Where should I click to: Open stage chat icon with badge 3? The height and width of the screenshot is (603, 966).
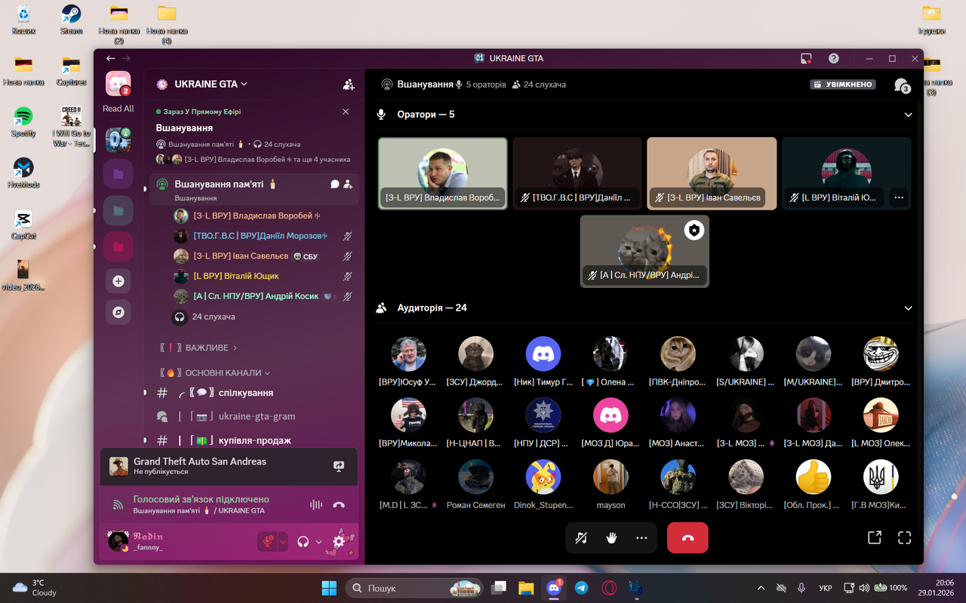coord(901,85)
